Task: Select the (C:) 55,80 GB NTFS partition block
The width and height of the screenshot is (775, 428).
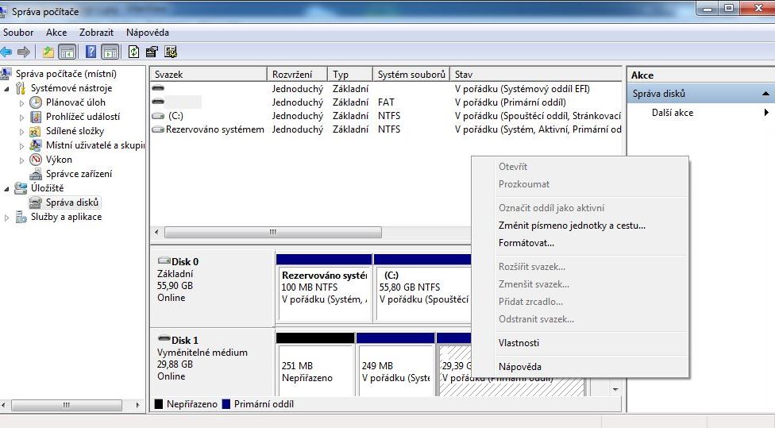Action: coord(422,287)
